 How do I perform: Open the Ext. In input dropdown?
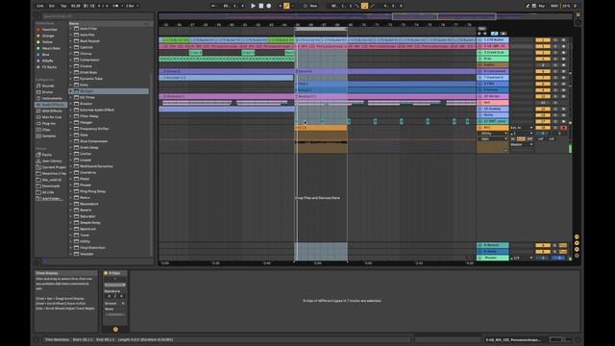point(522,128)
